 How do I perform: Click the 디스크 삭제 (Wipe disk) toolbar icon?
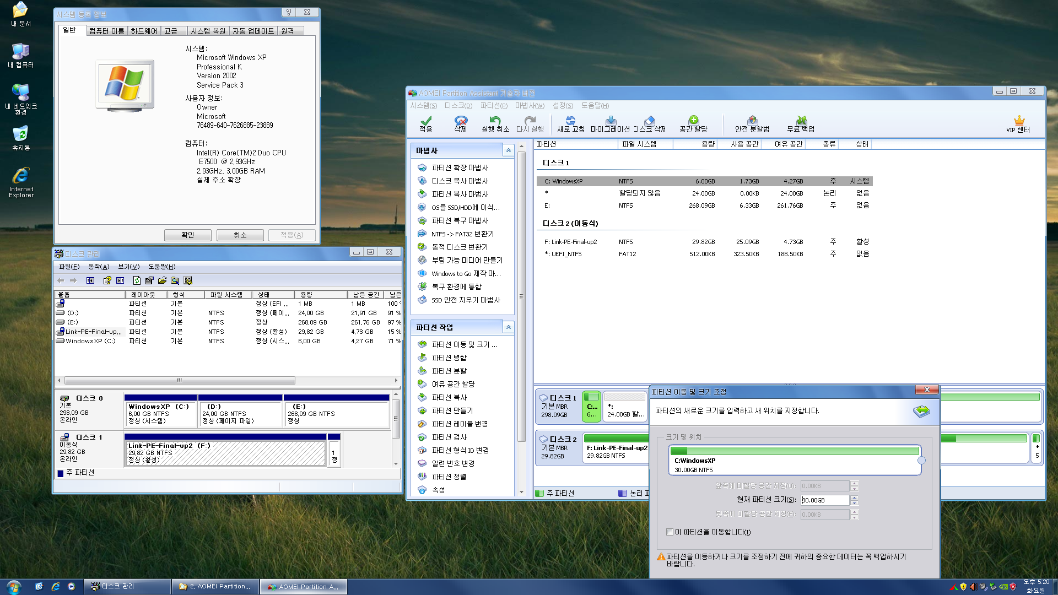coord(650,124)
